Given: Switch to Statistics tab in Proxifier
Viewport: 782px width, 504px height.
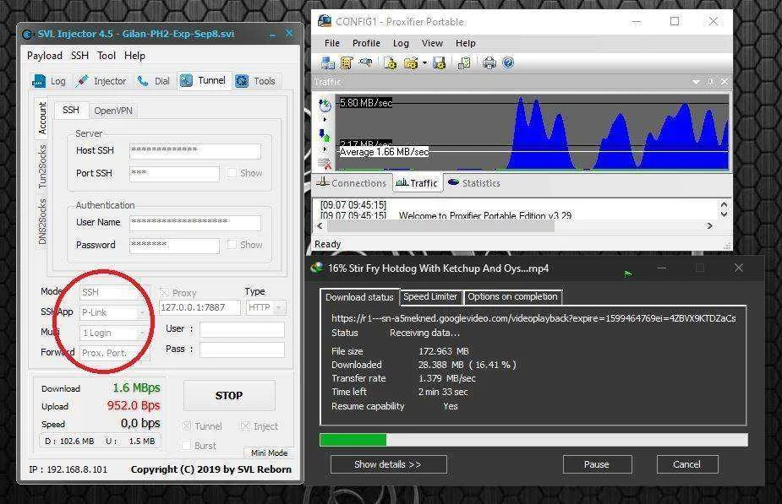Looking at the screenshot, I should point(474,183).
